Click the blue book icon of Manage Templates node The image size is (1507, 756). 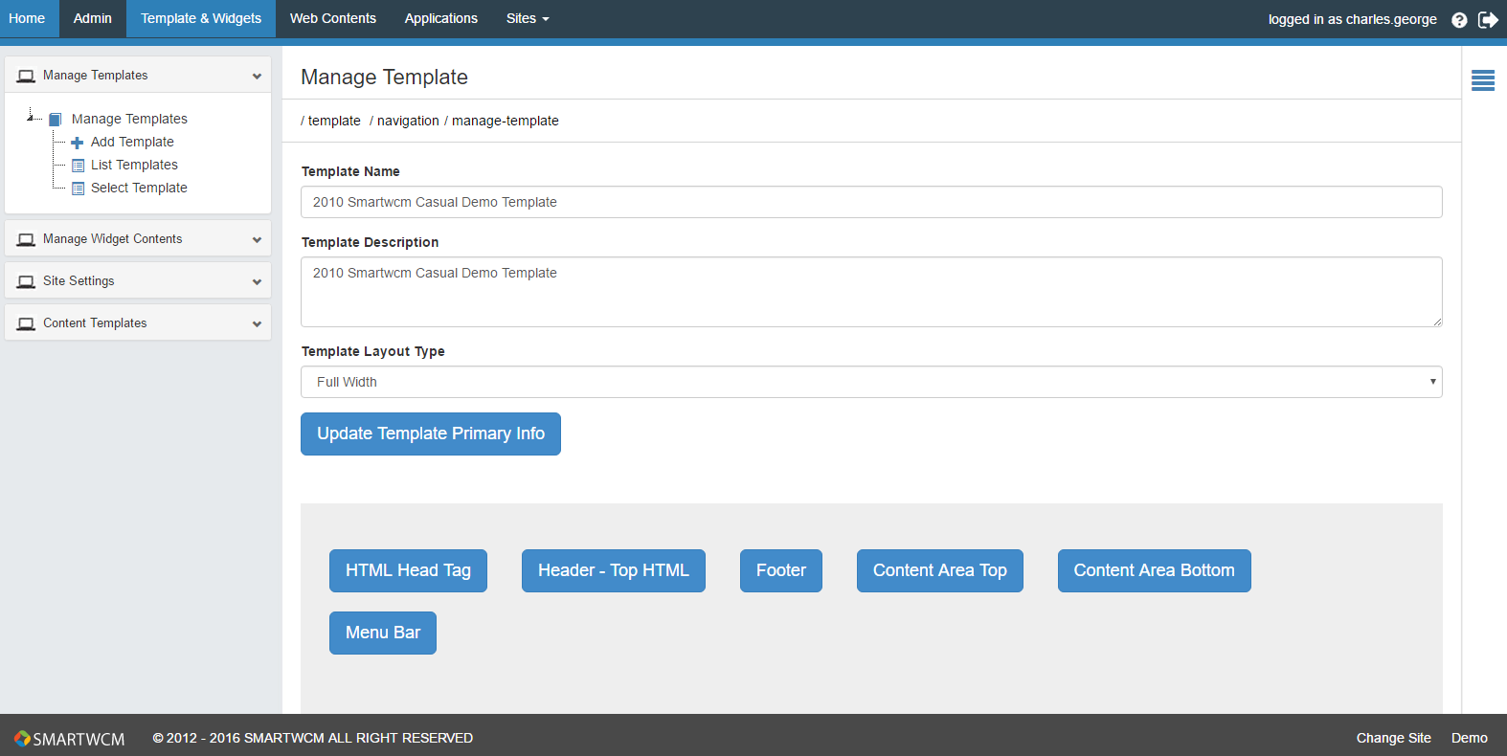pyautogui.click(x=56, y=120)
